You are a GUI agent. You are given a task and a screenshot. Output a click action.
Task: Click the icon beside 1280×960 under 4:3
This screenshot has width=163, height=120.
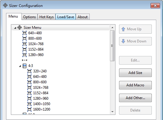(29, 98)
